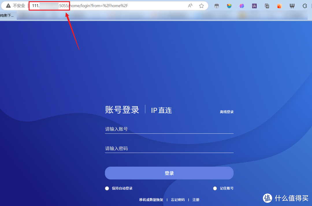Click the 忘记密码 link
The height and width of the screenshot is (206, 312).
click(177, 200)
